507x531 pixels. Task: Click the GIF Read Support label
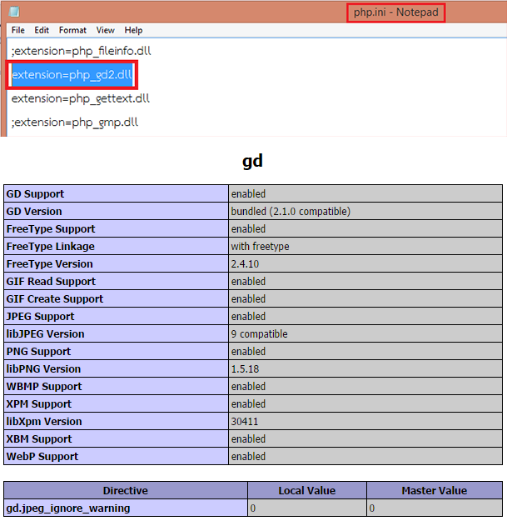(51, 282)
